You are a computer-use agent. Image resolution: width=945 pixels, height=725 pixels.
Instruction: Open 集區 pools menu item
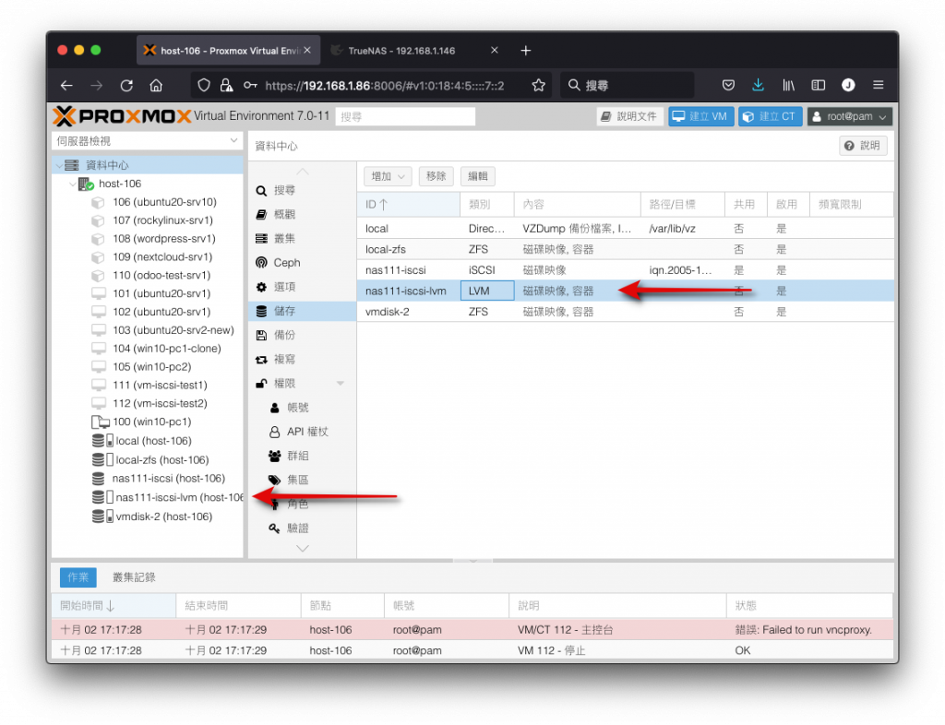pyautogui.click(x=302, y=480)
